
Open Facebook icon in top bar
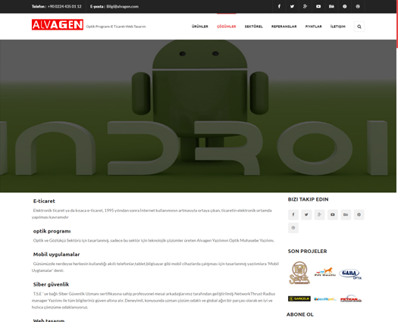(x=279, y=6)
